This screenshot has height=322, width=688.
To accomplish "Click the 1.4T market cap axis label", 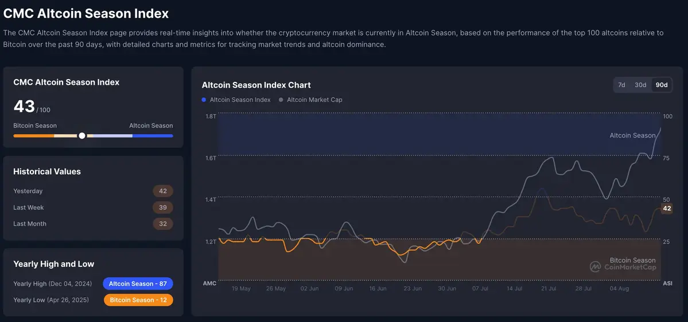I will tap(211, 199).
